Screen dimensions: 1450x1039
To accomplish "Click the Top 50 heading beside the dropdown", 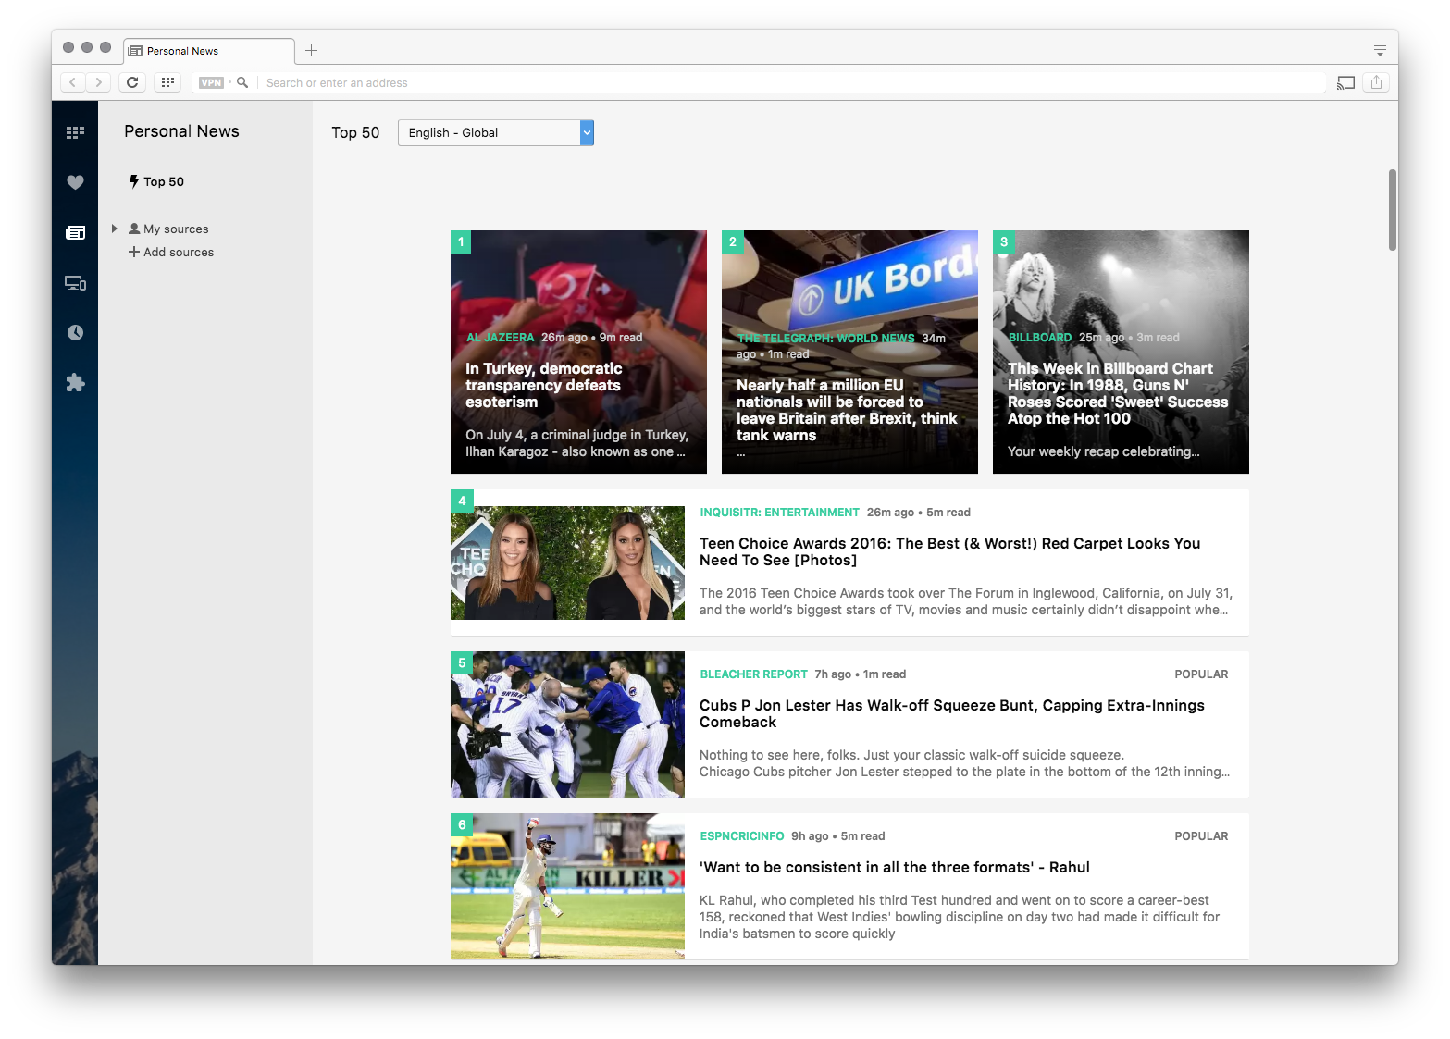I will (x=355, y=132).
